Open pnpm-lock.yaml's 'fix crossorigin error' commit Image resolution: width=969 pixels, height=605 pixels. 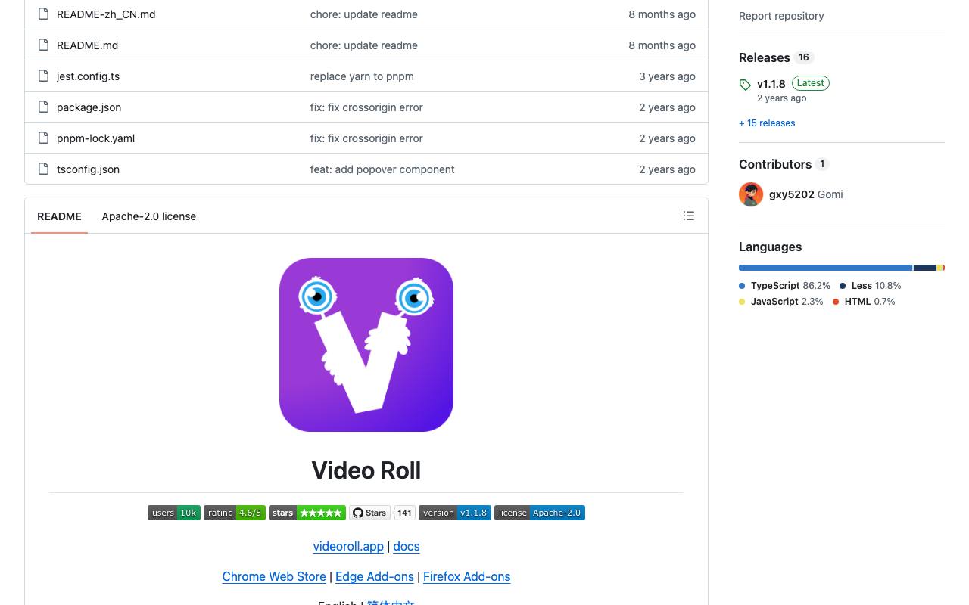(366, 138)
